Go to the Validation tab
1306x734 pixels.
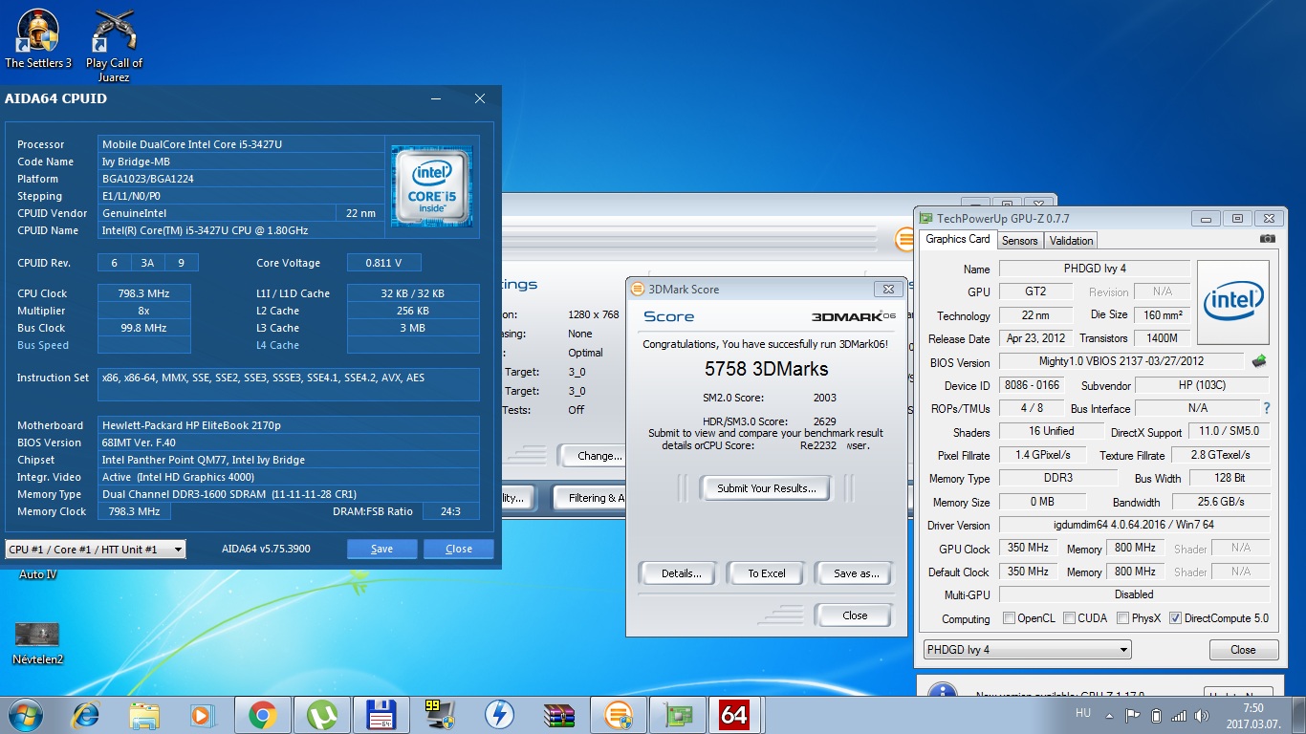pyautogui.click(x=1071, y=241)
